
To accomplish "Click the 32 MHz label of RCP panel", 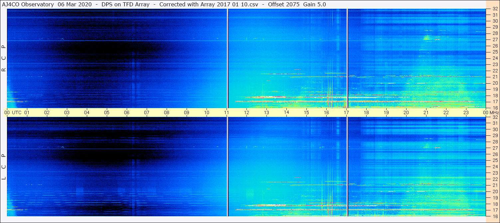I will click(495, 9).
